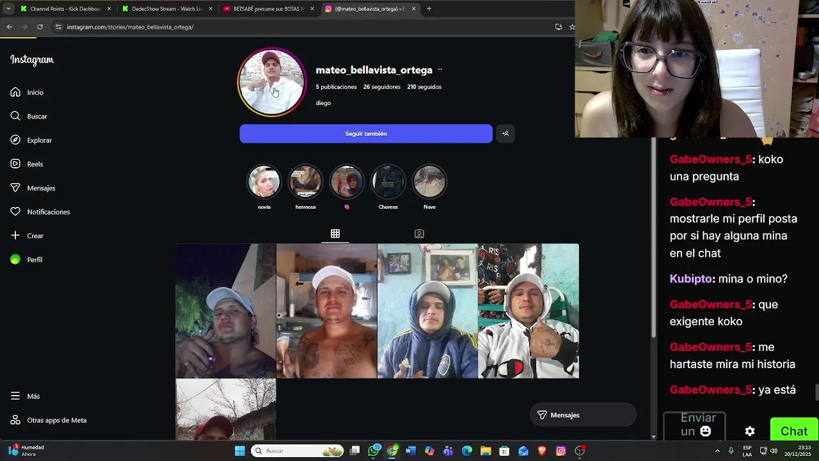Open chat settings gear
The width and height of the screenshot is (819, 461).
point(750,432)
